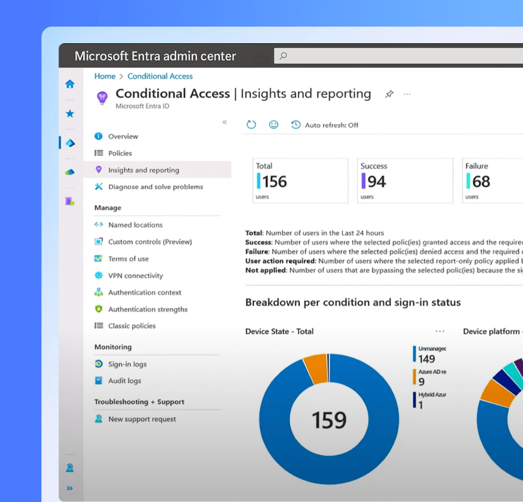Click the search field in the top bar

point(398,56)
